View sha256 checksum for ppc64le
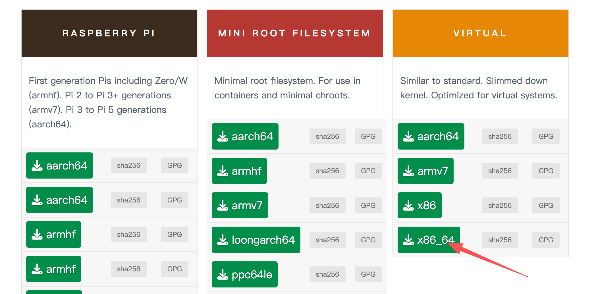 coord(327,274)
